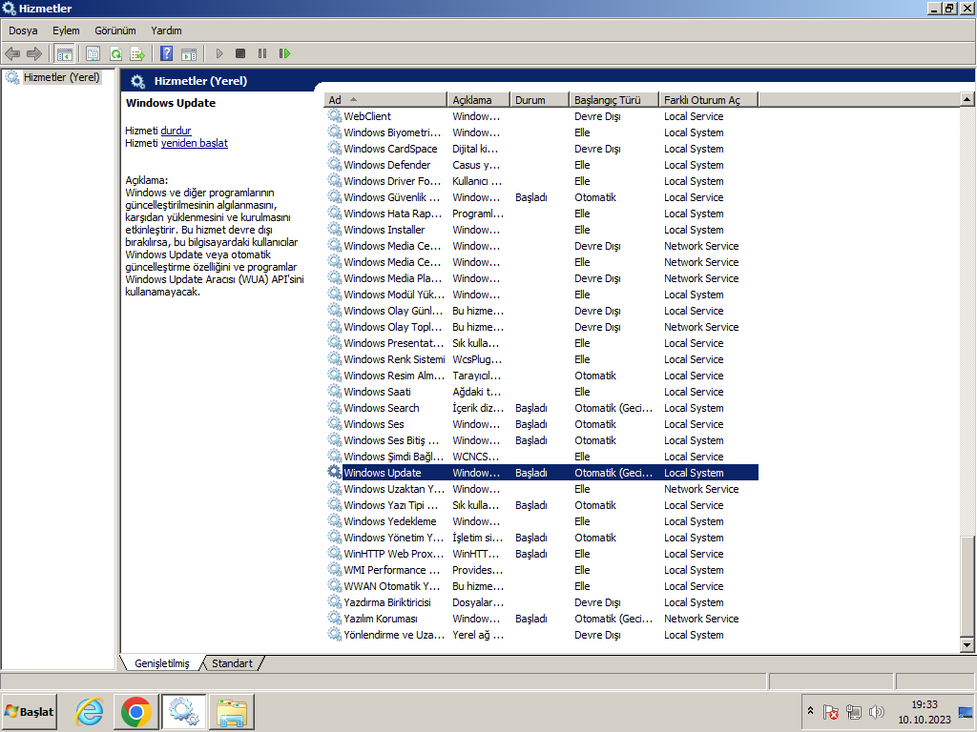Select the Windows Yedekleme service row
Screen dimensions: 977x732
[x=542, y=521]
